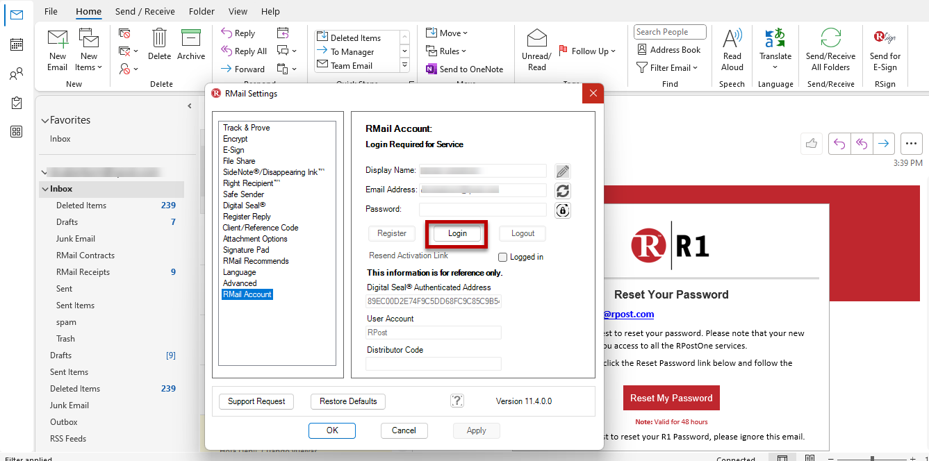Screen dimensions: 929x461
Task: Click the Resend Activation Link
Action: point(409,255)
